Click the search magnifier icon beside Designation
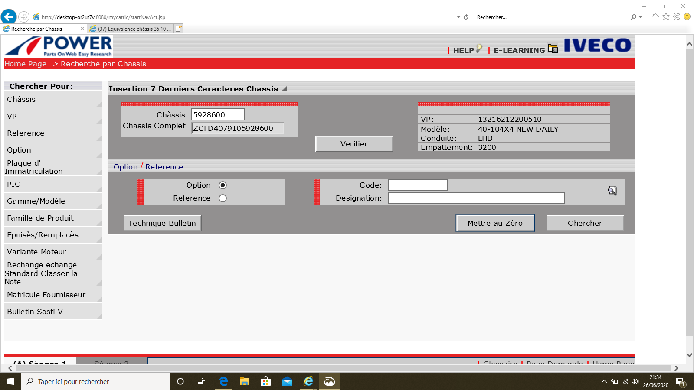This screenshot has height=390, width=694. (612, 191)
